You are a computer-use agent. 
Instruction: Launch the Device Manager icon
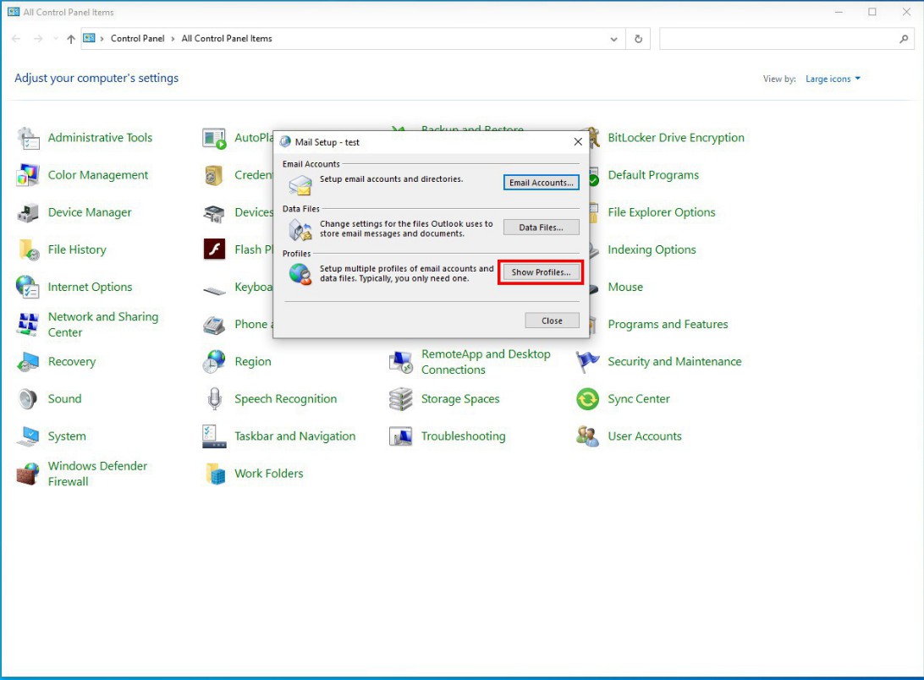(28, 213)
